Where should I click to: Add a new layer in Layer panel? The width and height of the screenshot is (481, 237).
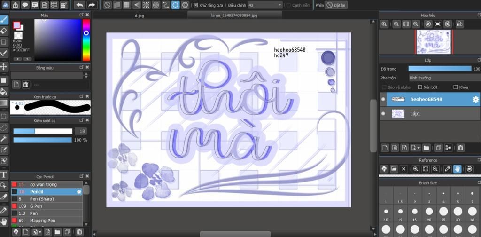pos(385,148)
